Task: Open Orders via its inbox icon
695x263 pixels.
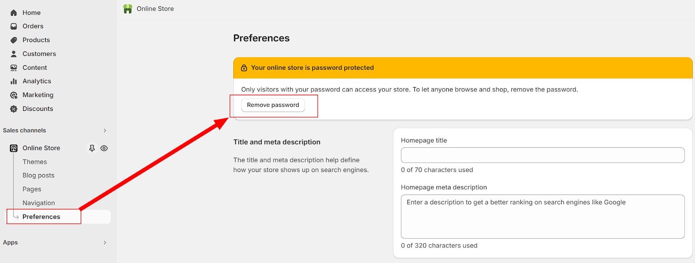Action: pyautogui.click(x=13, y=26)
